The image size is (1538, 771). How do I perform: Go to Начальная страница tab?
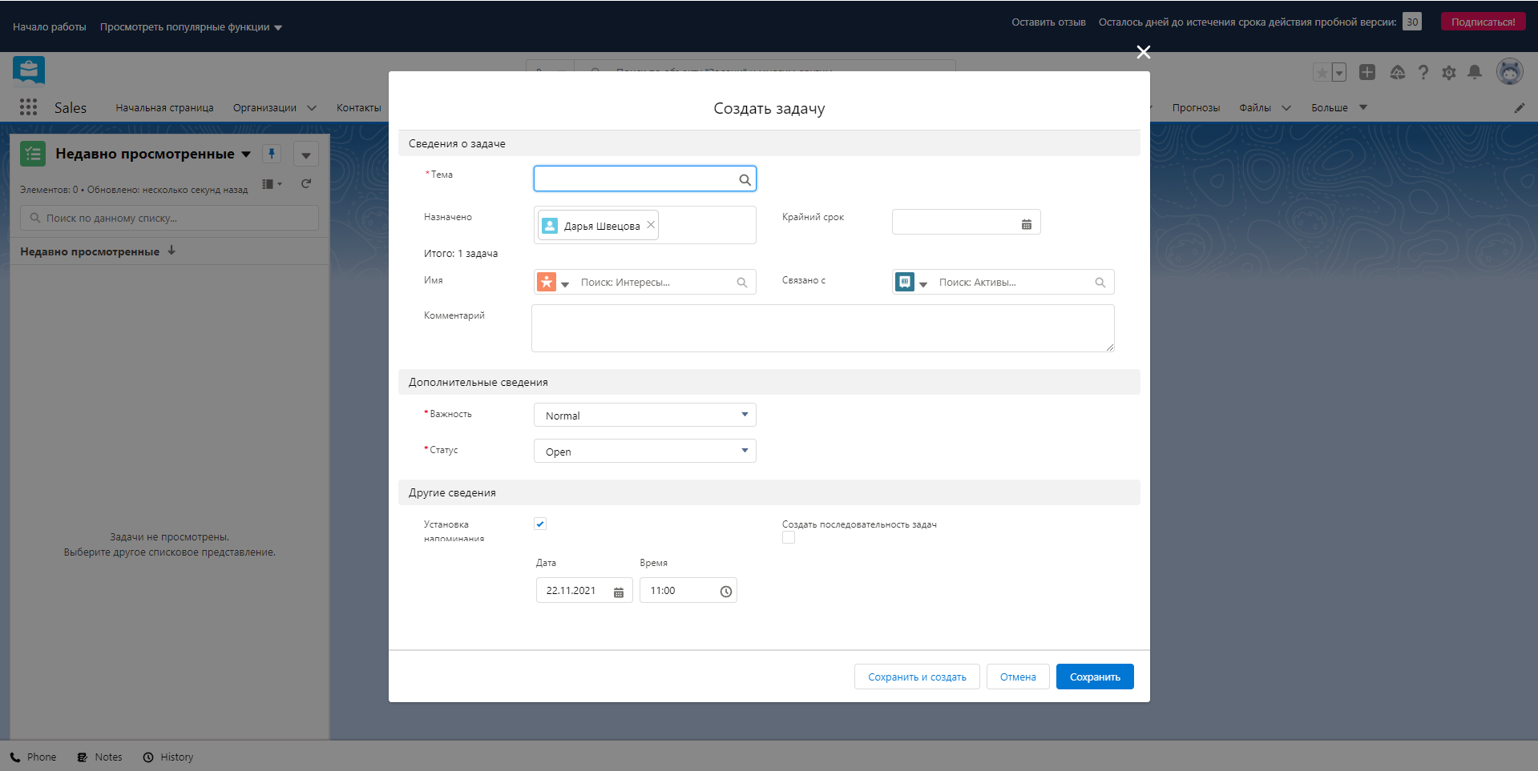[x=164, y=108]
